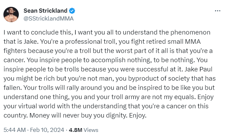This screenshot has height=137, width=225.
Task: Click the 4.8M view count
Action: click(x=75, y=130)
